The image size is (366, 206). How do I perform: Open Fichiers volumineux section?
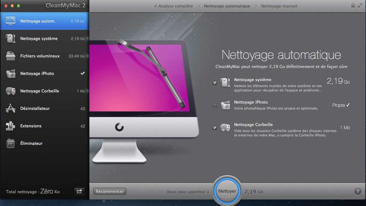coord(45,56)
